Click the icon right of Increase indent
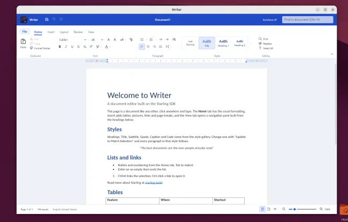348x222 pixels. pyautogui.click(x=174, y=40)
